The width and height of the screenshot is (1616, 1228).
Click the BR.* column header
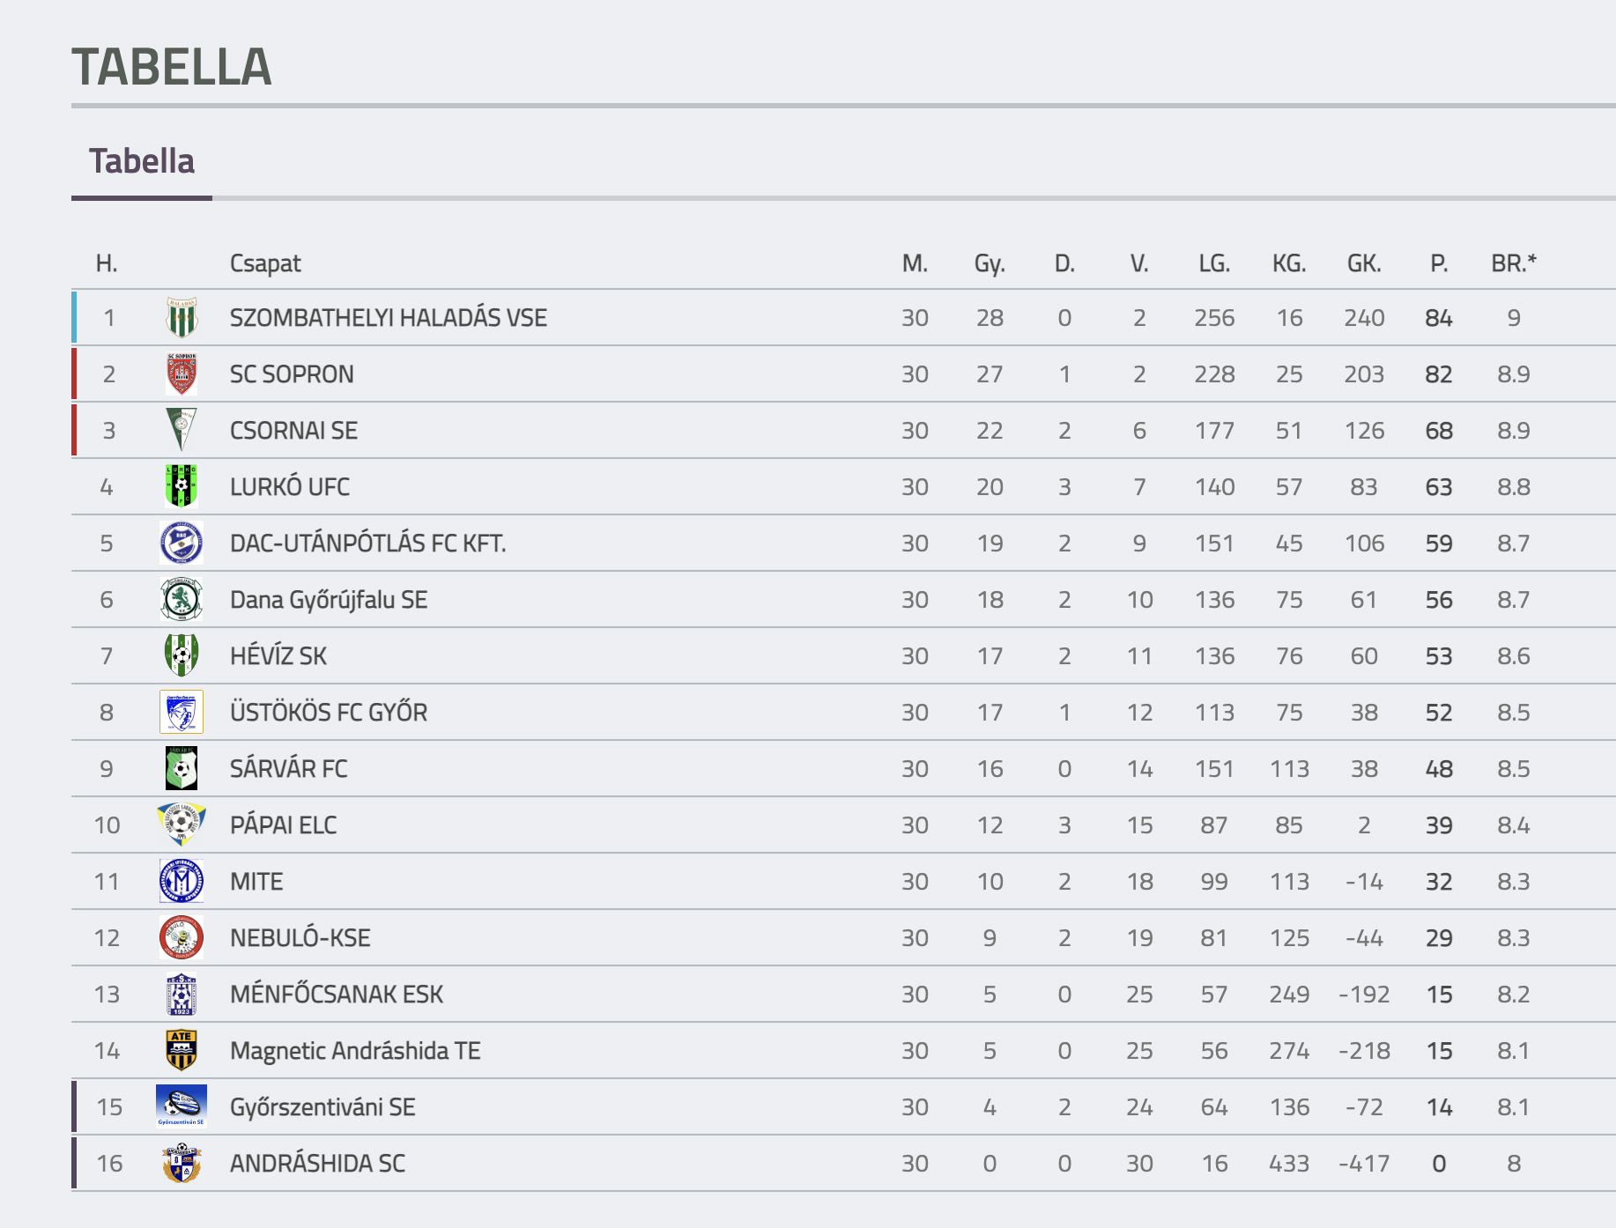coord(1514,263)
